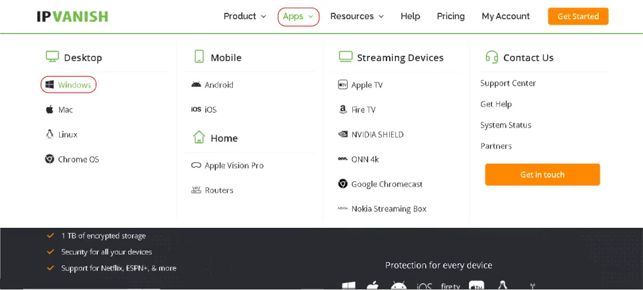Click the screen icon beside Streaming Devices
643x290 pixels.
point(345,56)
